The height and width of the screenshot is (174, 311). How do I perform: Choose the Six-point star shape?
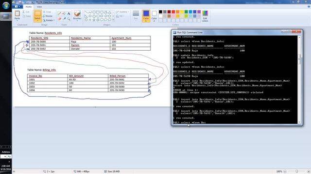click(x=98, y=20)
